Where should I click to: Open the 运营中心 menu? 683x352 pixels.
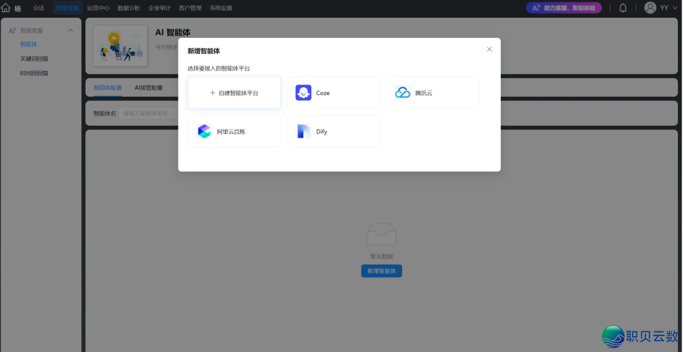pos(99,8)
